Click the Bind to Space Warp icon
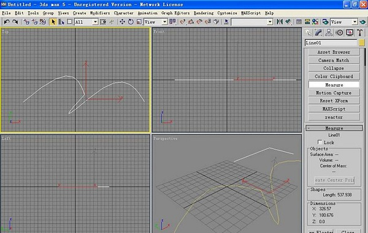 coord(43,22)
